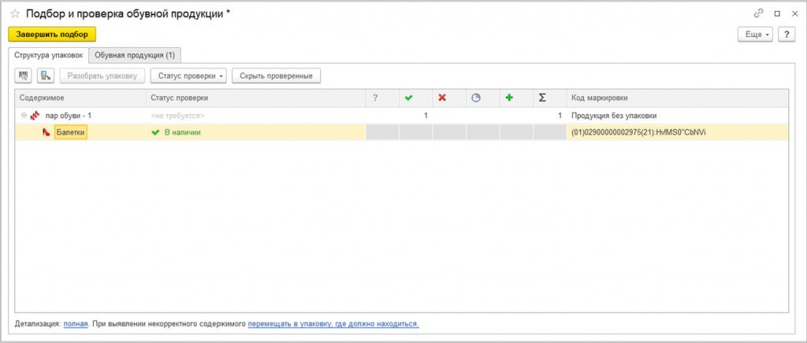This screenshot has width=807, height=343.
Task: Collapse the 'пар обуви - 1' tree node
Action: pos(24,116)
